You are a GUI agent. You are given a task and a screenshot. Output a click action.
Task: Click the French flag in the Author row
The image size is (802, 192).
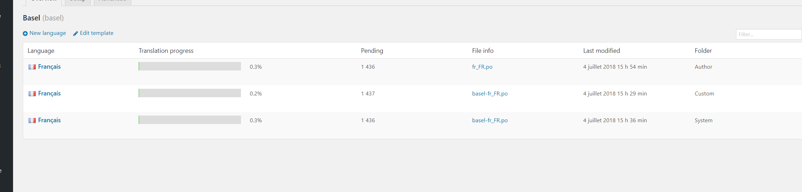coord(32,67)
